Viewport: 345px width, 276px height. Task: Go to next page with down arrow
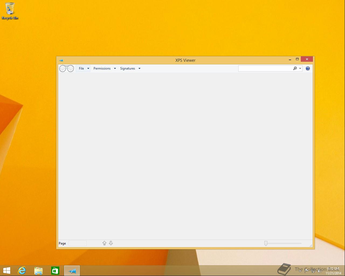click(x=111, y=243)
